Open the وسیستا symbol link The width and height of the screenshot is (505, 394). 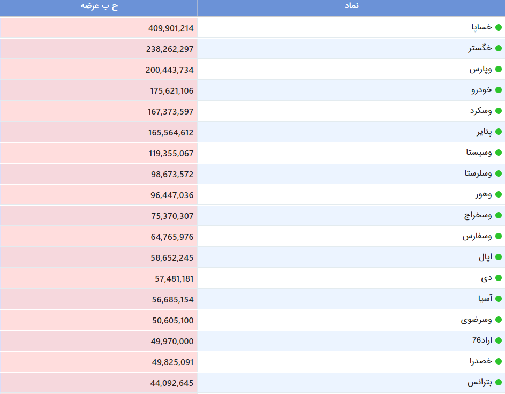point(479,153)
